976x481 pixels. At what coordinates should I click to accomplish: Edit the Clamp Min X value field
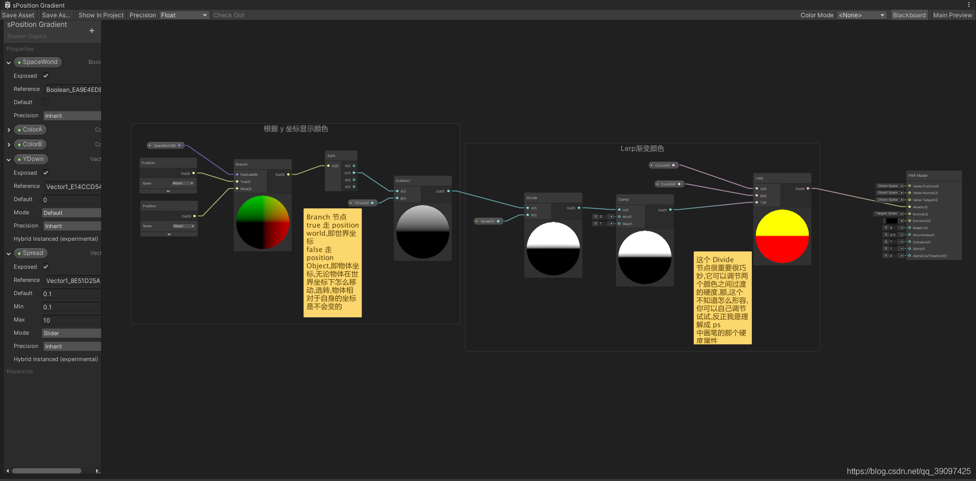(x=603, y=216)
